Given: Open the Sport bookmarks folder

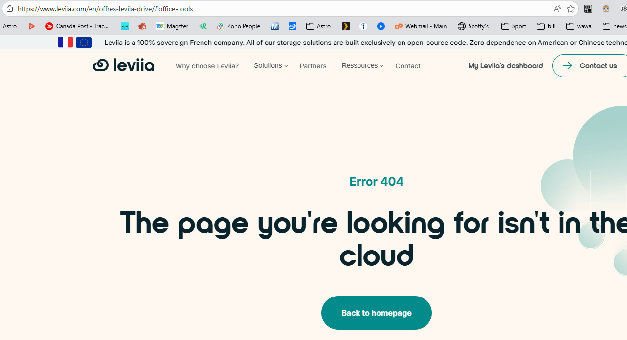Looking at the screenshot, I should pyautogui.click(x=514, y=26).
